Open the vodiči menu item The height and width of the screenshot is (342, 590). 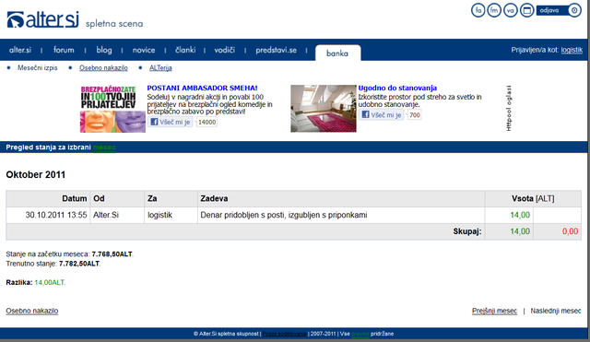(x=225, y=50)
